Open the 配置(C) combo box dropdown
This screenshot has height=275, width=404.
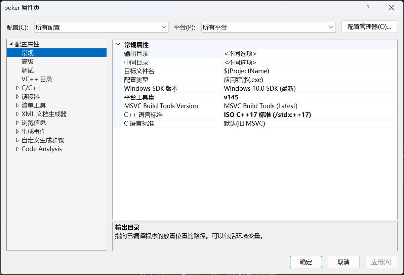[x=164, y=27]
